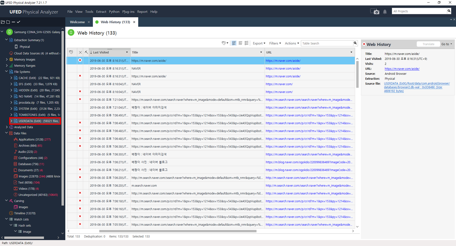Open the Filters dropdown
Image resolution: width=456 pixels, height=246 pixels.
(275, 43)
